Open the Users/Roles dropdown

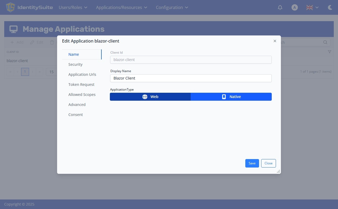[x=73, y=7]
